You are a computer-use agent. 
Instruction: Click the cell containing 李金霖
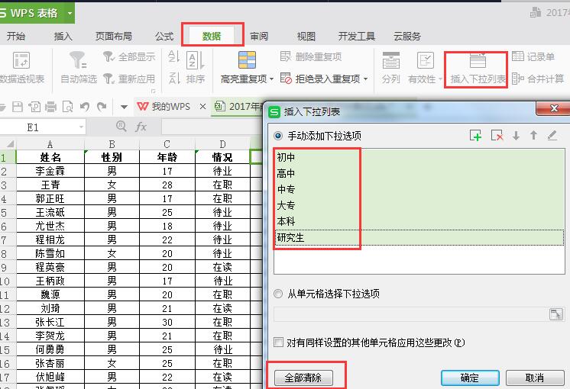50,171
